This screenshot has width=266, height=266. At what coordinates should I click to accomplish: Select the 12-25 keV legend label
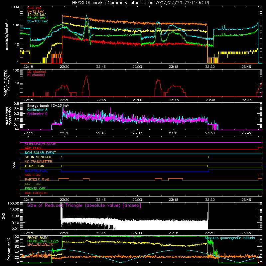pyautogui.click(x=37, y=15)
